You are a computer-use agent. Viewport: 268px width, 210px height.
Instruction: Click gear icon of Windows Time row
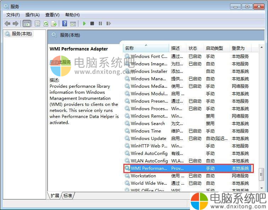coord(127,131)
